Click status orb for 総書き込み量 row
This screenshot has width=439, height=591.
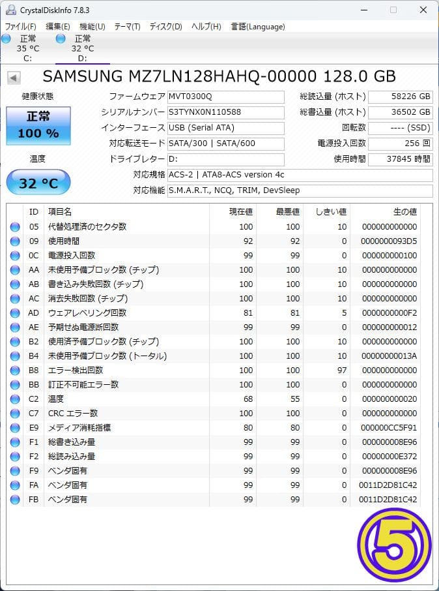[15, 442]
